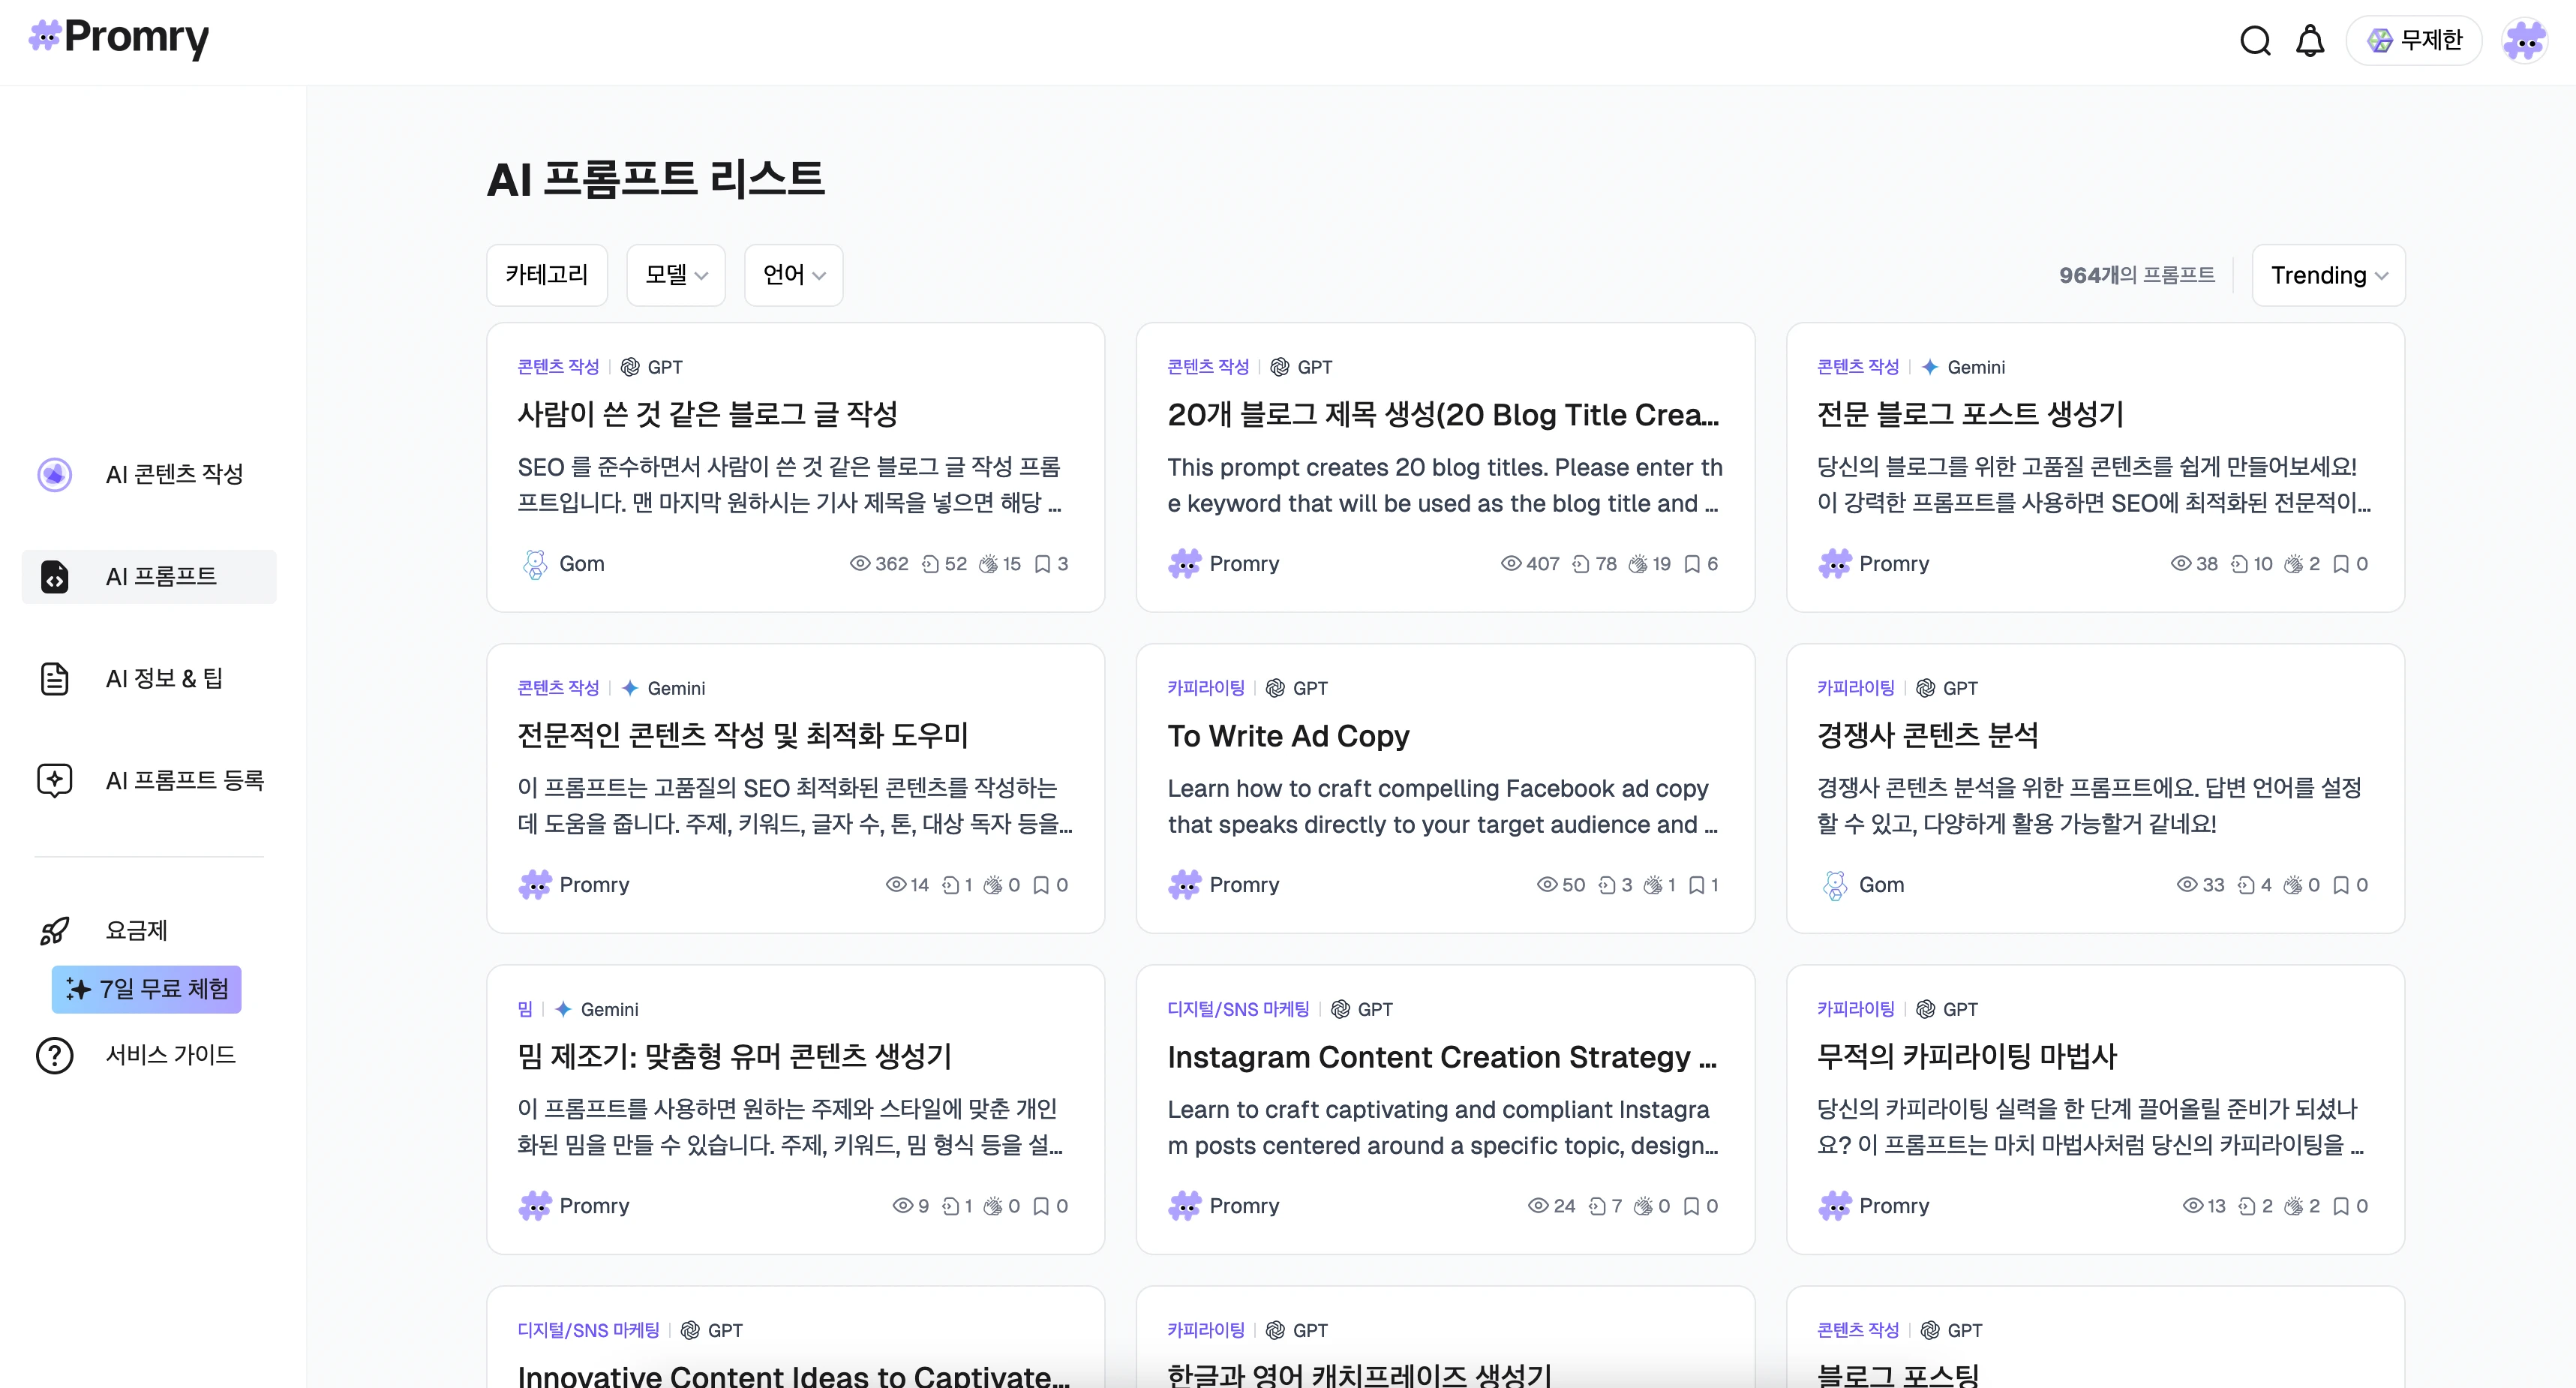Click AI 정보 & 팁 document icon
The height and width of the screenshot is (1388, 2576).
[x=55, y=678]
